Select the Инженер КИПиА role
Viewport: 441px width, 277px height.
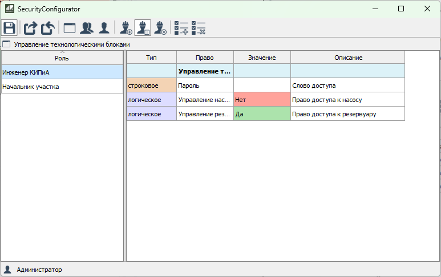tap(62, 72)
